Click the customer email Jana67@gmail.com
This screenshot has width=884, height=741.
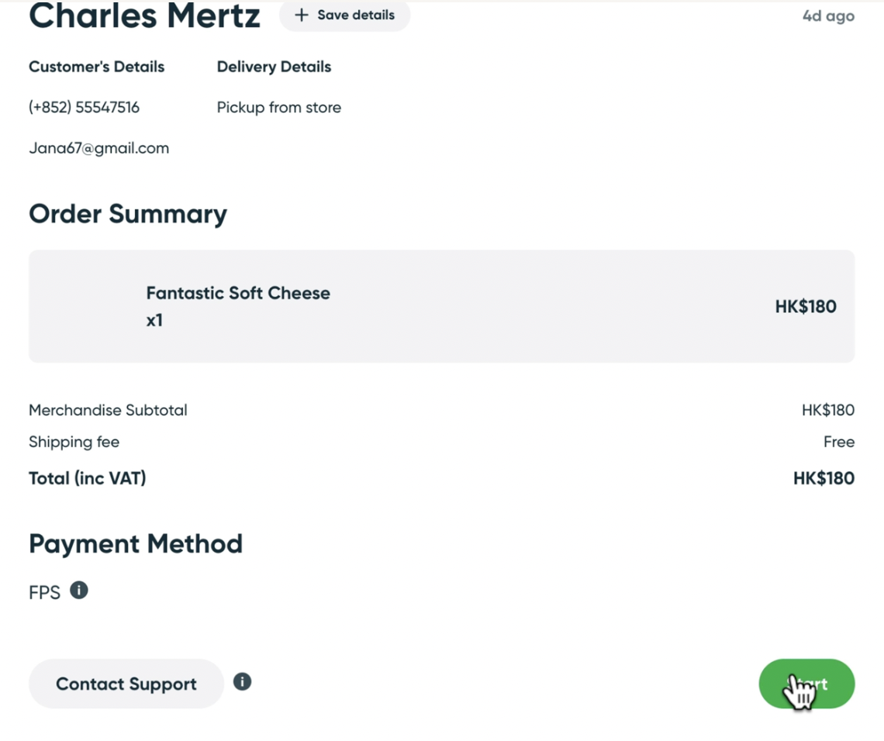click(x=98, y=148)
